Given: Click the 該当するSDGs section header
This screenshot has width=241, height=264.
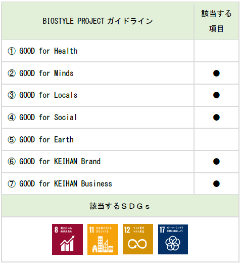Looking at the screenshot, I should point(120,206).
